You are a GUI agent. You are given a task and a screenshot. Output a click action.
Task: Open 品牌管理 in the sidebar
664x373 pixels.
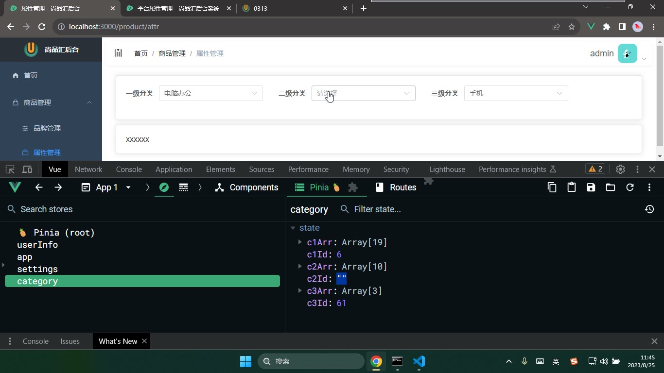pyautogui.click(x=47, y=128)
